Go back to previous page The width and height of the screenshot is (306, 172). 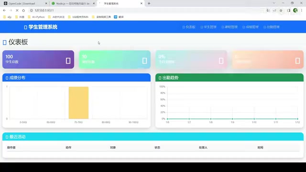click(4, 11)
